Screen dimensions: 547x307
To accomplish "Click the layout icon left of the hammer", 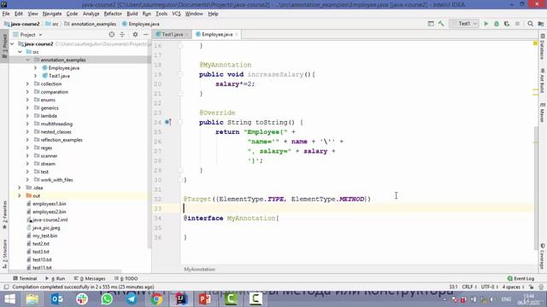I will [431, 24].
